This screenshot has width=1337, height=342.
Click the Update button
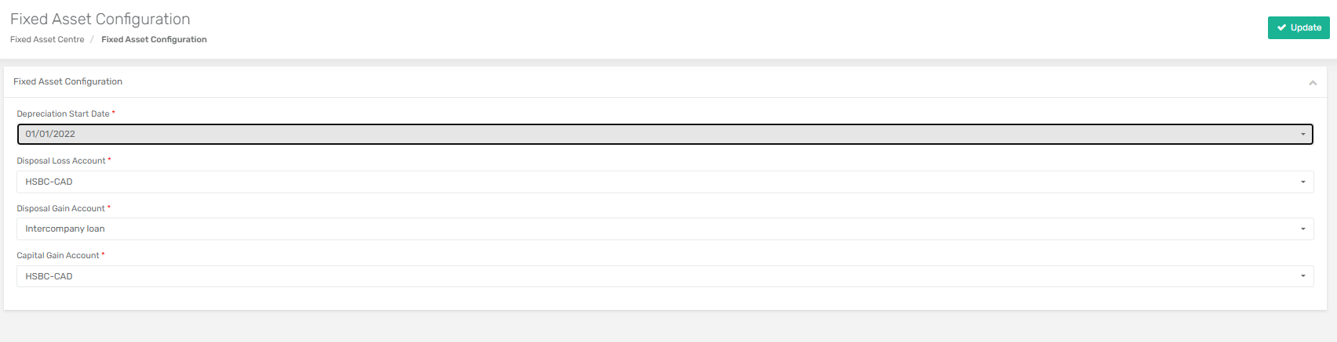tap(1299, 27)
